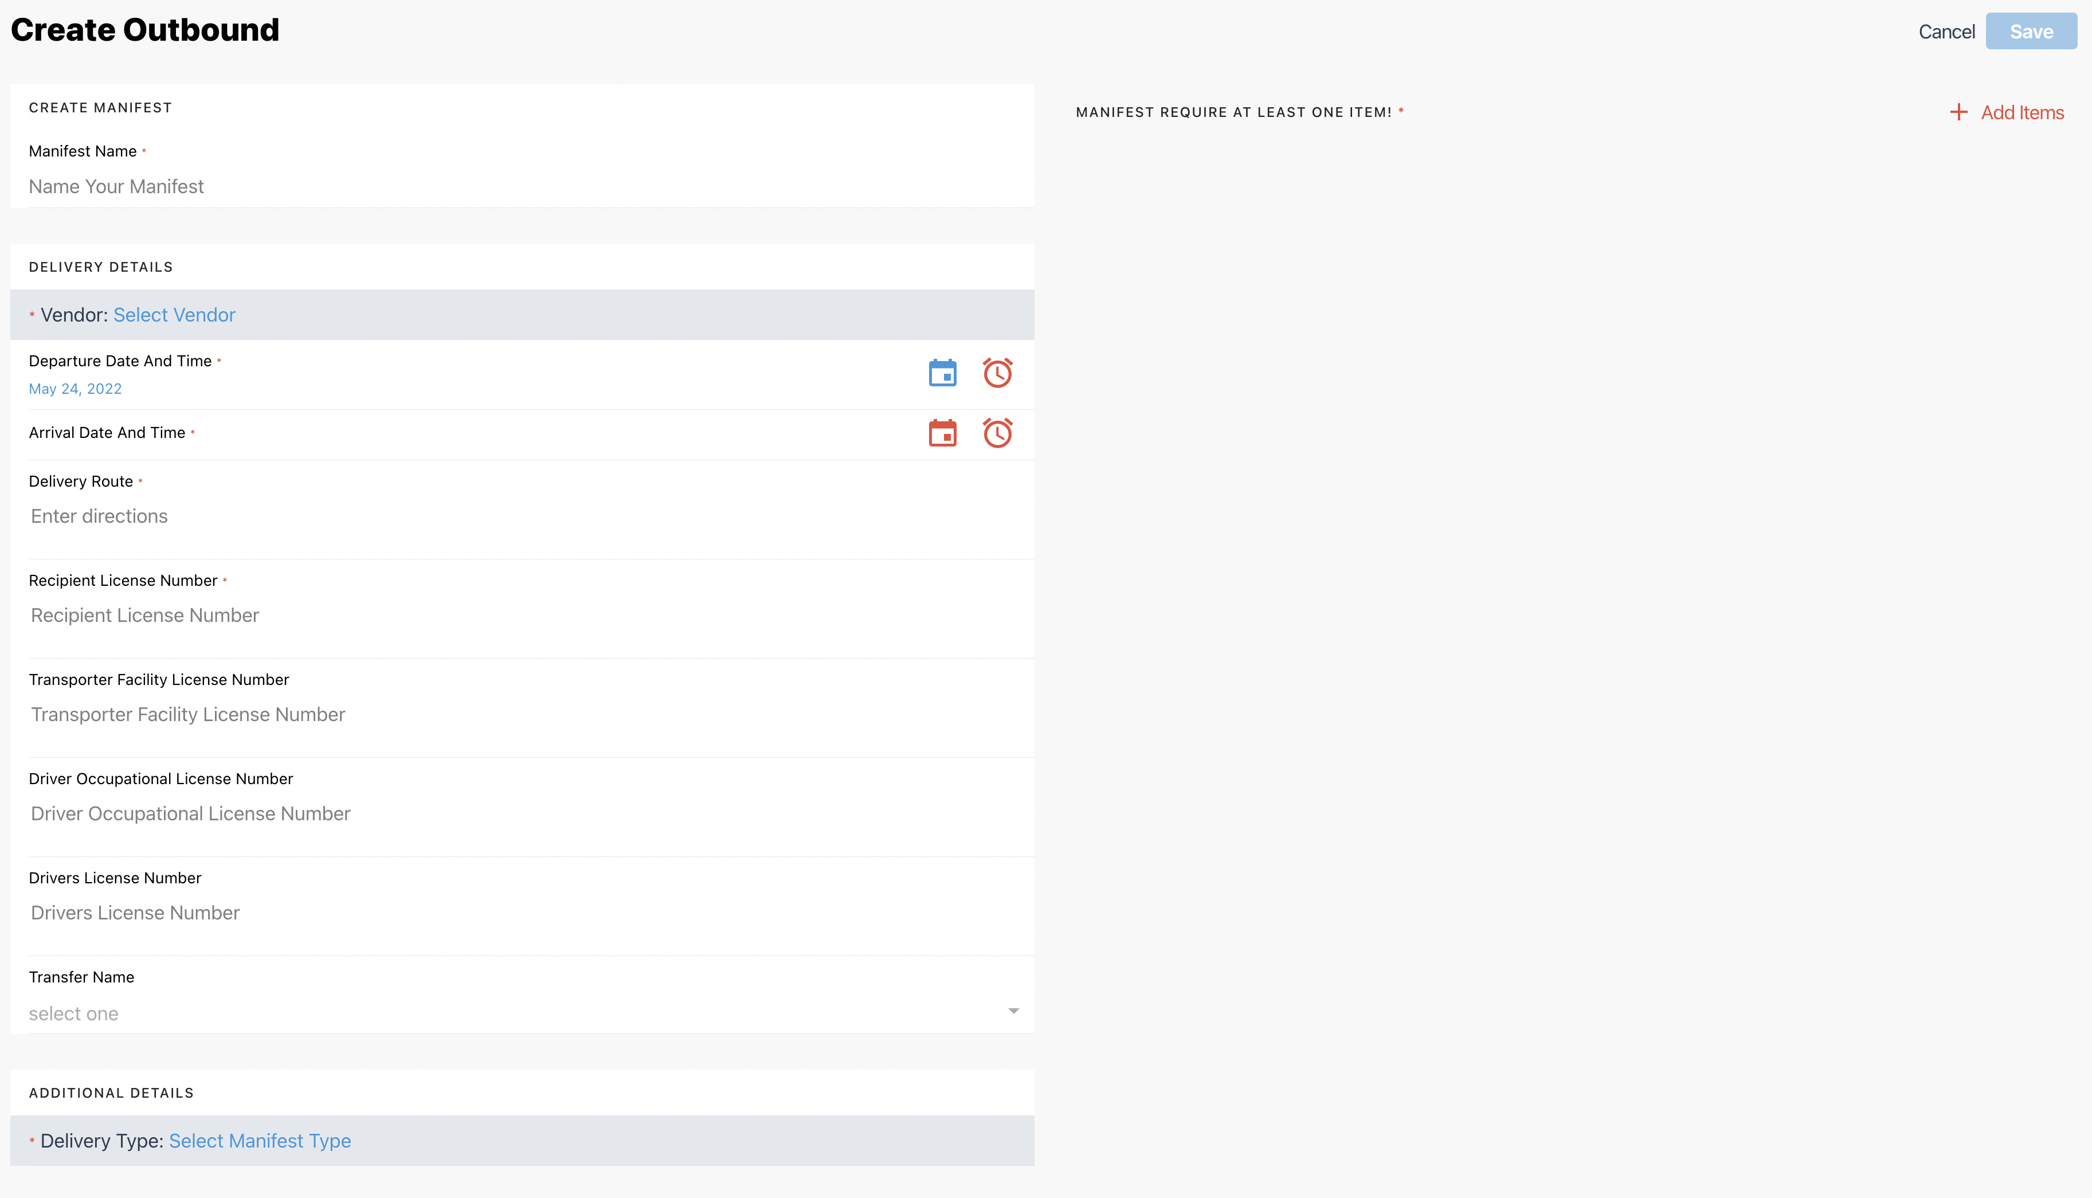Click the Save button
This screenshot has width=2092, height=1198.
[2030, 32]
